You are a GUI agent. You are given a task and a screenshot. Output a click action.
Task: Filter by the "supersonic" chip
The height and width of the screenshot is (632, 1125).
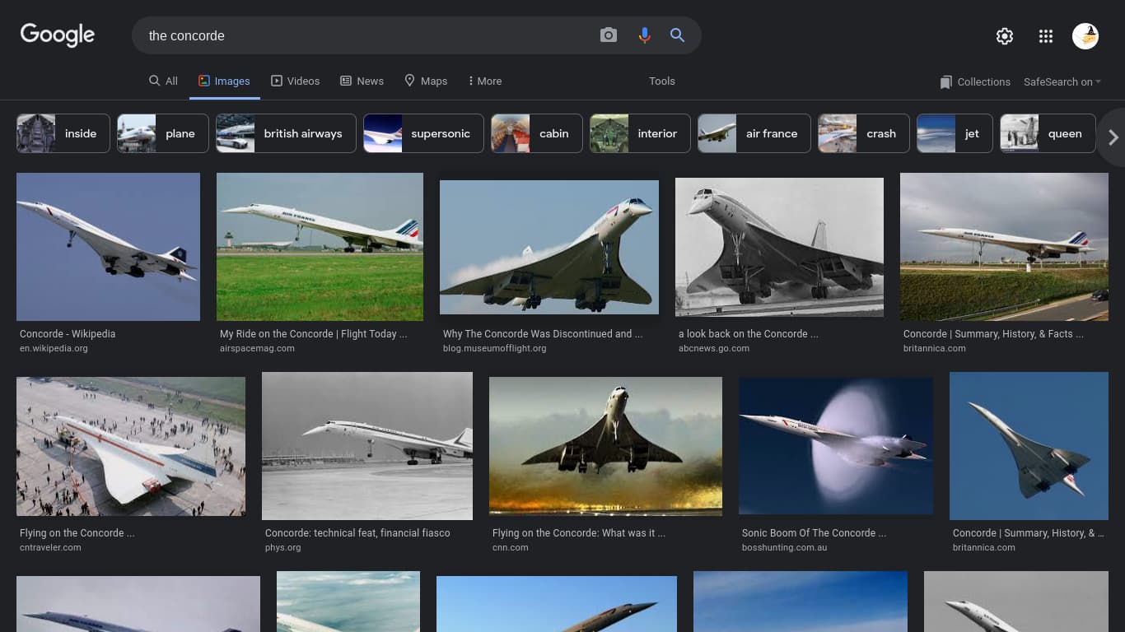(x=423, y=133)
